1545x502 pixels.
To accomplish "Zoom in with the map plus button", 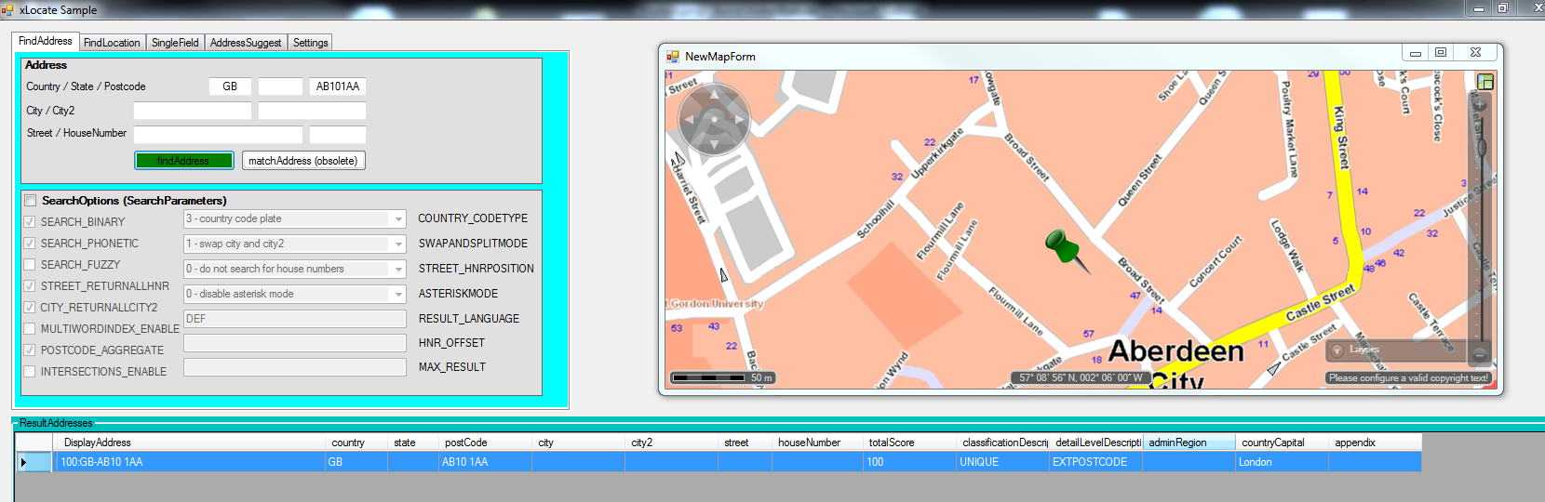I will point(1480,105).
